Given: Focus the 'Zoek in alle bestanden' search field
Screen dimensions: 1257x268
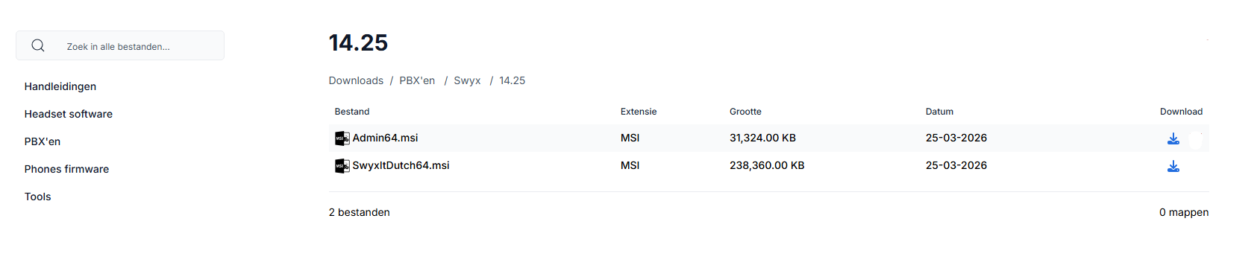Looking at the screenshot, I should [120, 45].
